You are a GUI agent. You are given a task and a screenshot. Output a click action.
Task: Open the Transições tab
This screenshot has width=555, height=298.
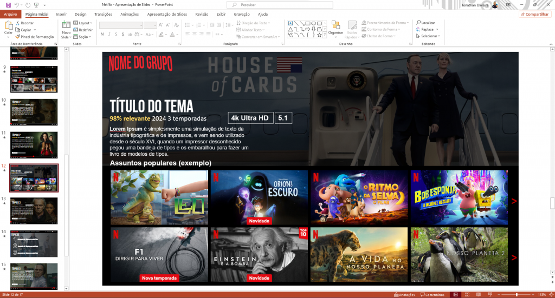(x=104, y=14)
